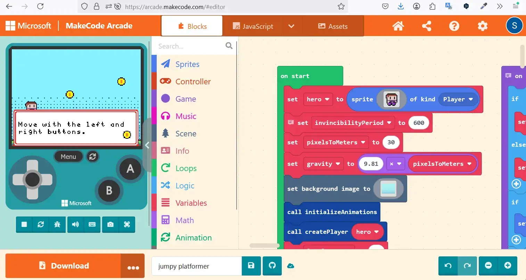Open the background image swatch

click(388, 189)
